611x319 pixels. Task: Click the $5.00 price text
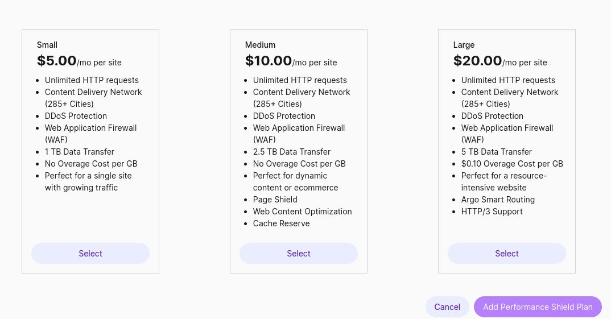(57, 61)
